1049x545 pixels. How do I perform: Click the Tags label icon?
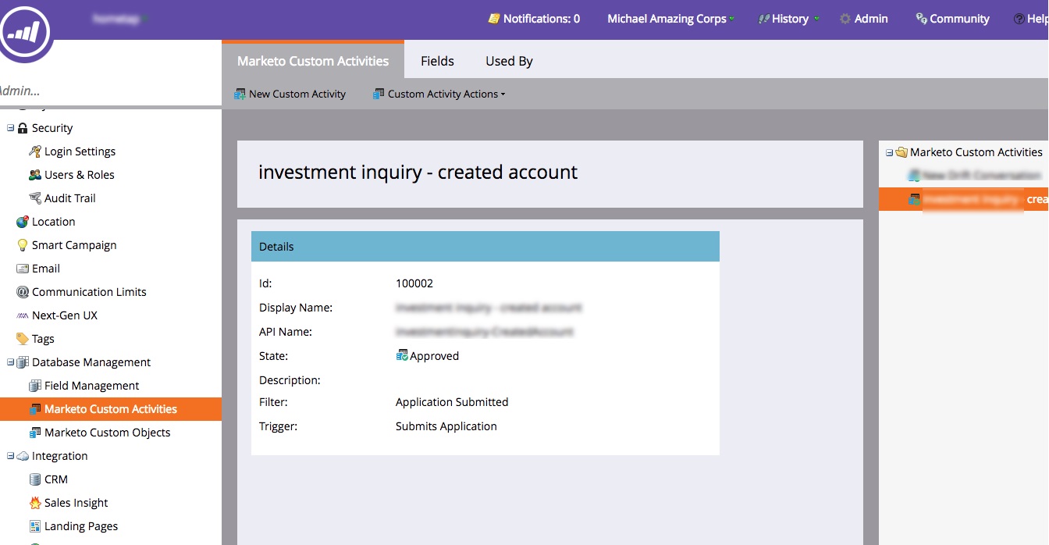pyautogui.click(x=23, y=339)
